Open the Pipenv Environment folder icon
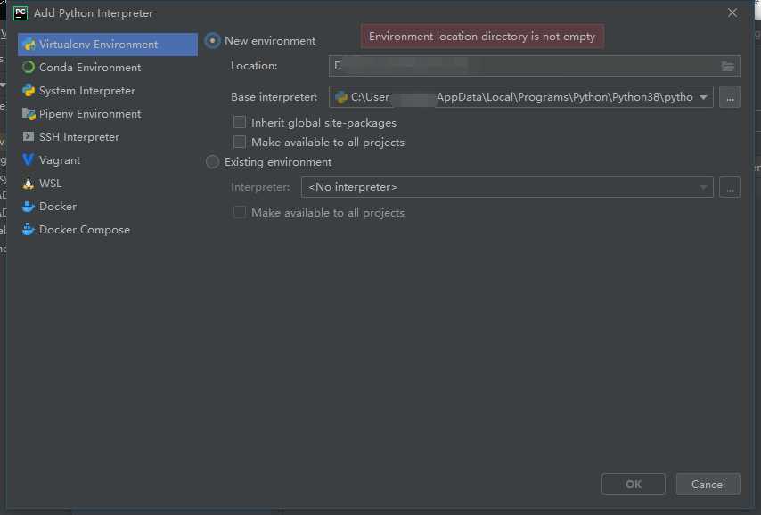Screen dimensions: 761x515 coord(29,113)
